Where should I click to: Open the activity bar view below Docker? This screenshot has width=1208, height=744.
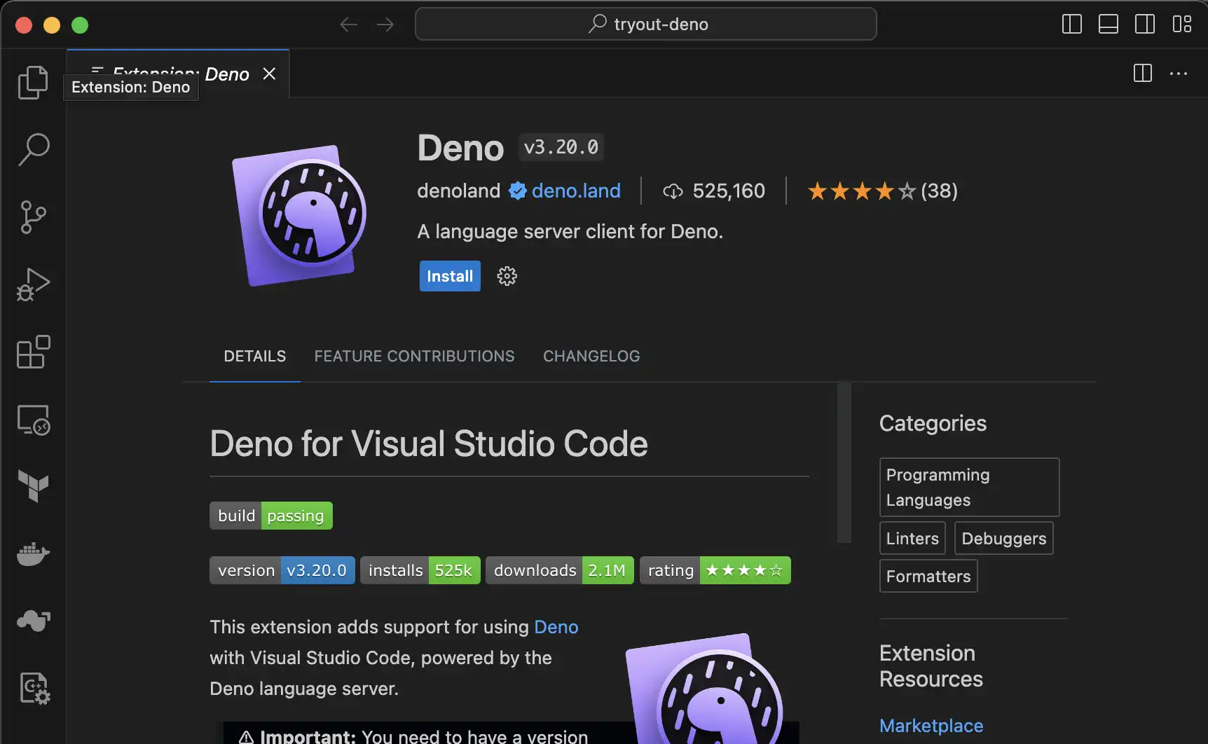(x=33, y=621)
